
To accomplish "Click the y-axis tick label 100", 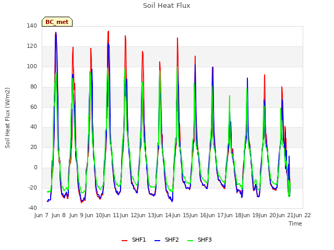I will click(32, 66).
